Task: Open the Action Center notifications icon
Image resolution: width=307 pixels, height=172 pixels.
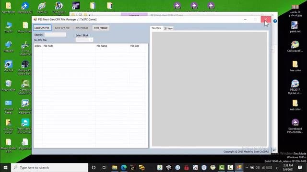Action: pos(300,168)
